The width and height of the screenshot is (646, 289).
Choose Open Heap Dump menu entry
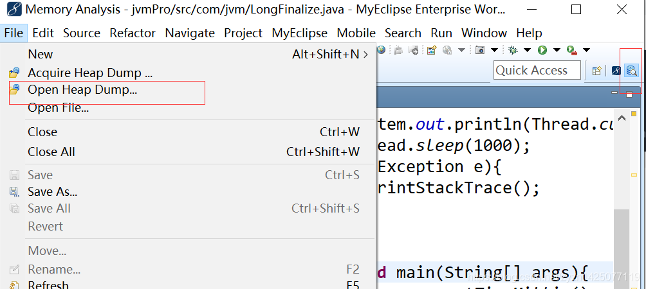(x=189, y=90)
